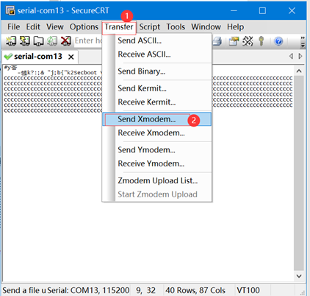310x296 pixels.
Task: Click the Enter host input field
Action: (x=88, y=40)
